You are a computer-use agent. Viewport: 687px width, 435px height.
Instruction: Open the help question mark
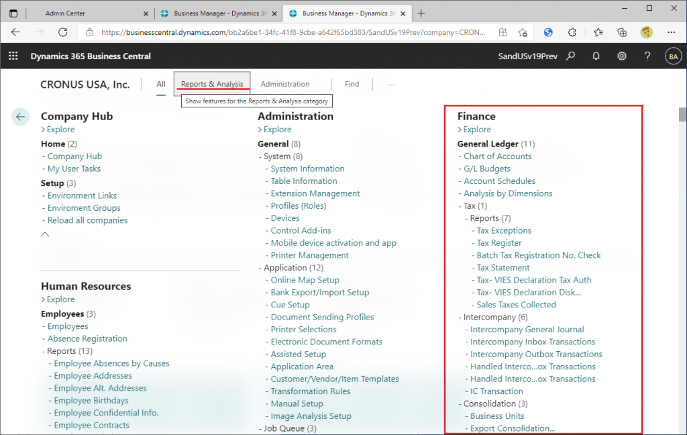647,56
